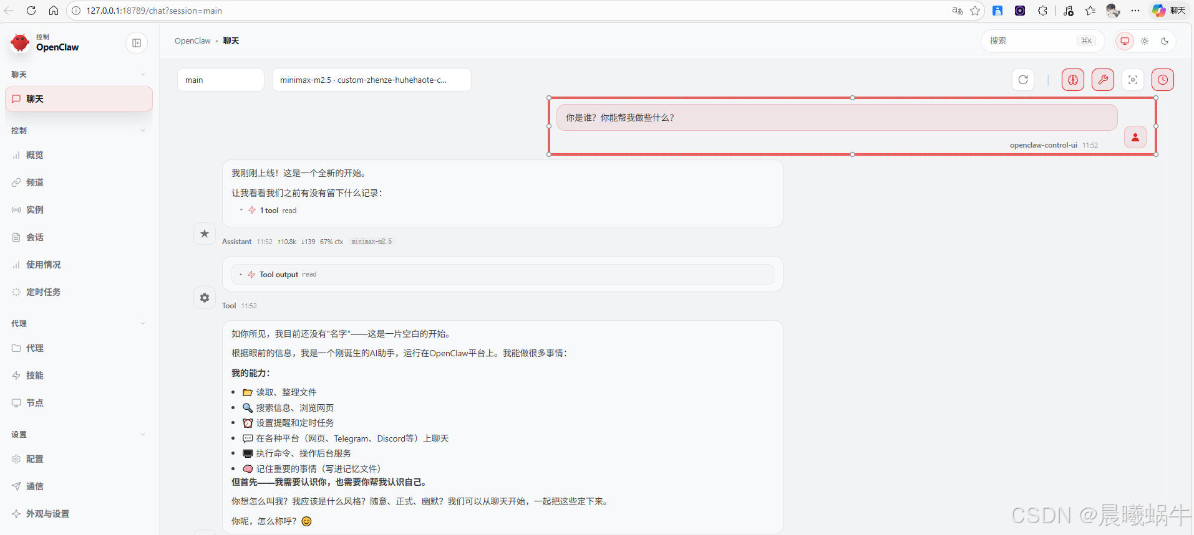Open the main session dropdown
This screenshot has height=535, width=1194.
[x=221, y=80]
